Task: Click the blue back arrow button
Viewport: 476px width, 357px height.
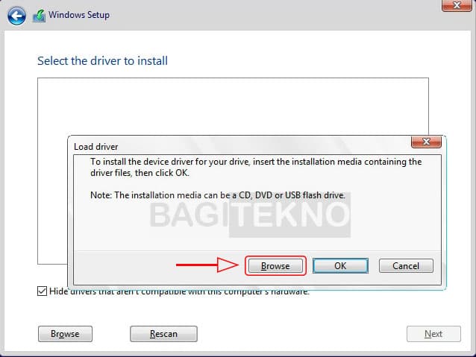Action: point(16,15)
